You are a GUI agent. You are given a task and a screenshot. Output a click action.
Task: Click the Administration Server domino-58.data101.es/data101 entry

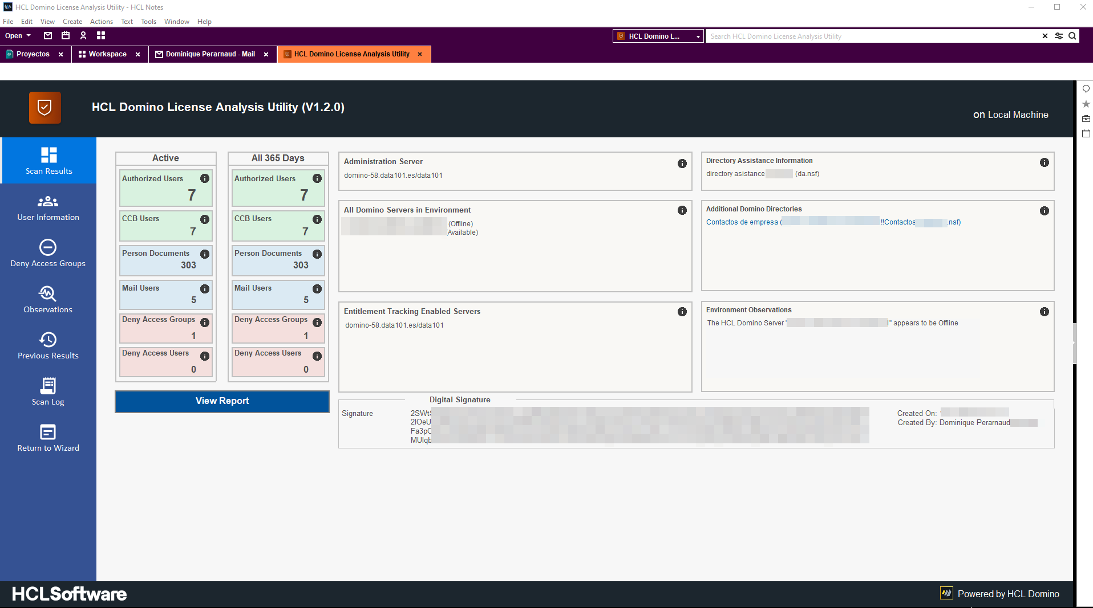click(393, 176)
